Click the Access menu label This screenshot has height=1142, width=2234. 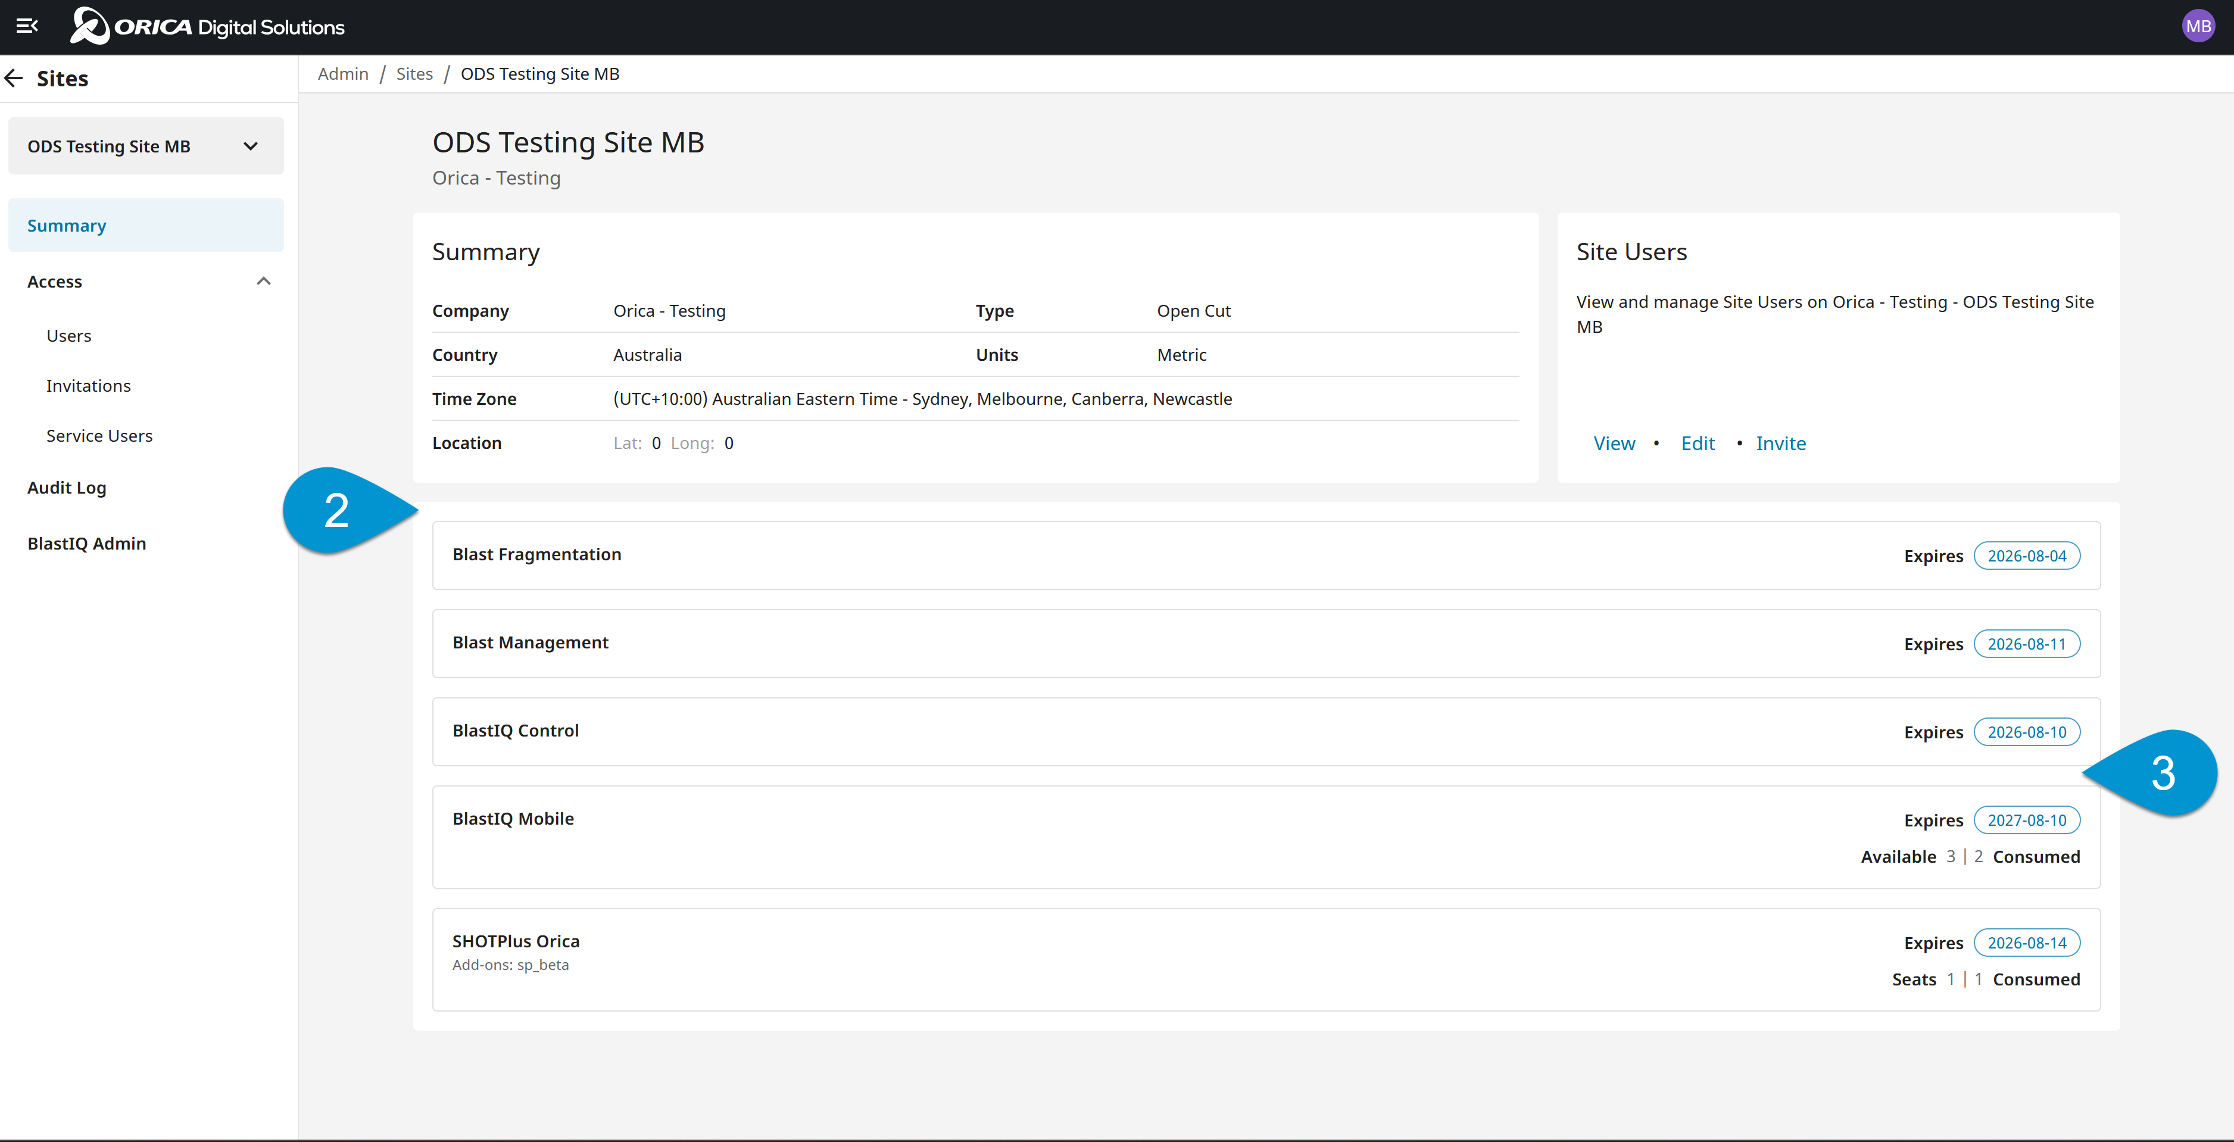coord(55,282)
